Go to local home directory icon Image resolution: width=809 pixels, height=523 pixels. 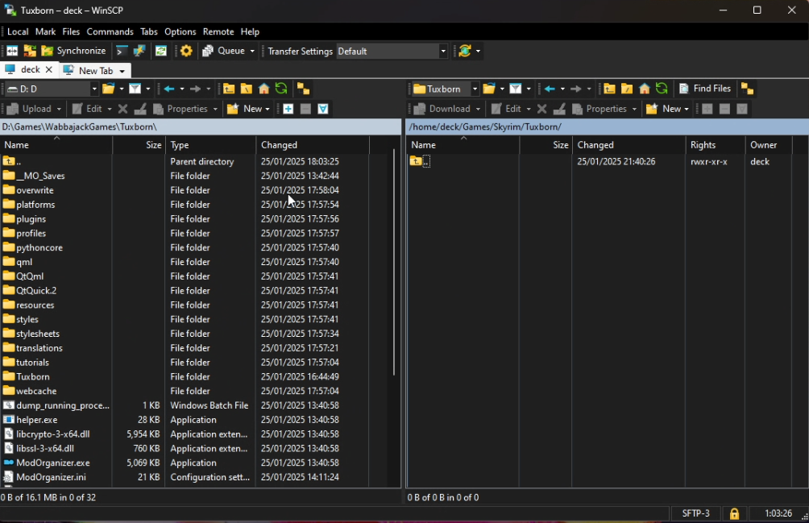pos(263,89)
